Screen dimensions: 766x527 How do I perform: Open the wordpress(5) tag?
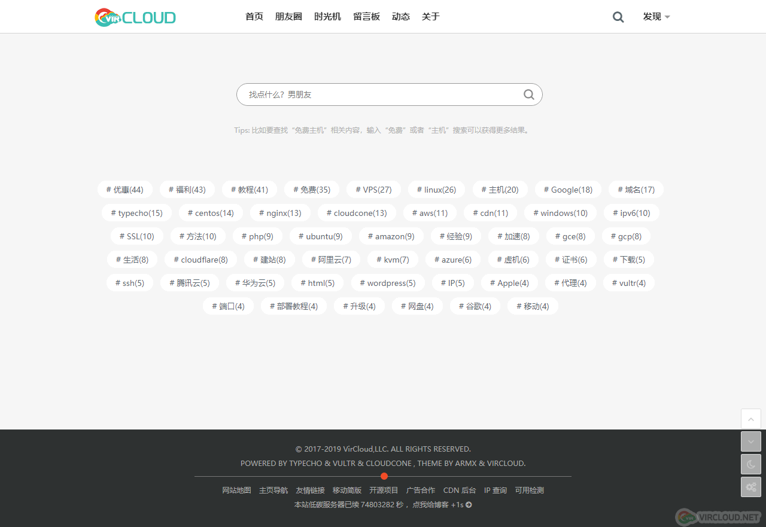[388, 283]
